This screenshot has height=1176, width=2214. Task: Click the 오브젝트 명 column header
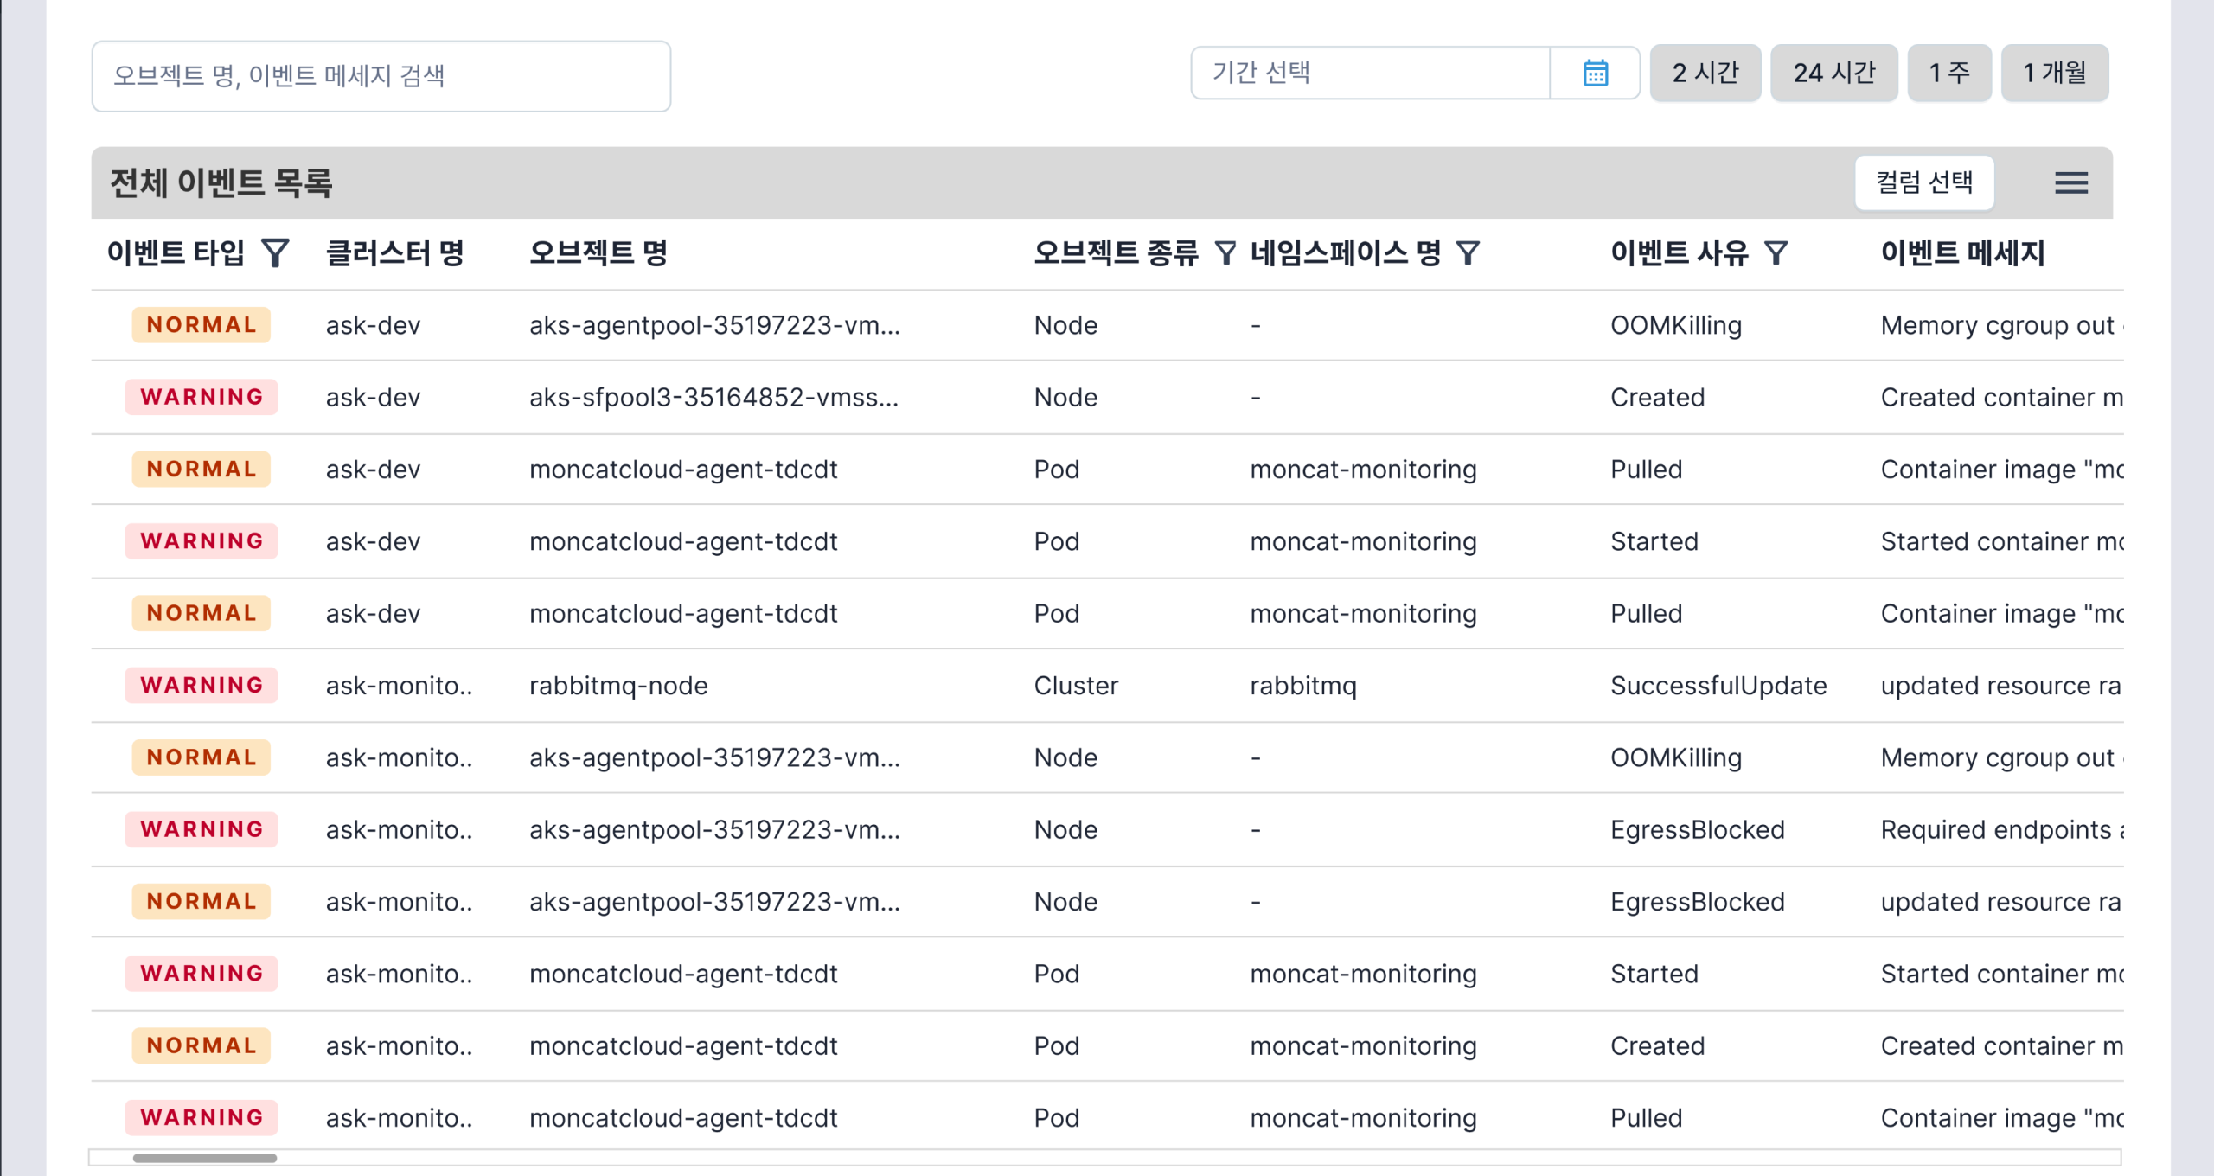pyautogui.click(x=598, y=253)
